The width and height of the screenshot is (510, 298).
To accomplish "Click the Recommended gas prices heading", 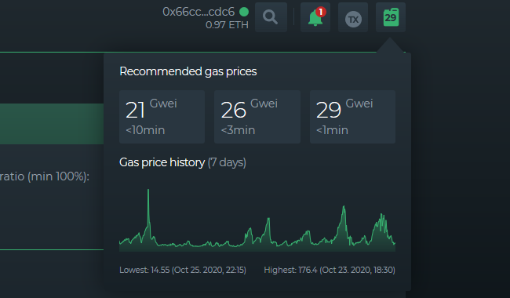I will pos(188,71).
